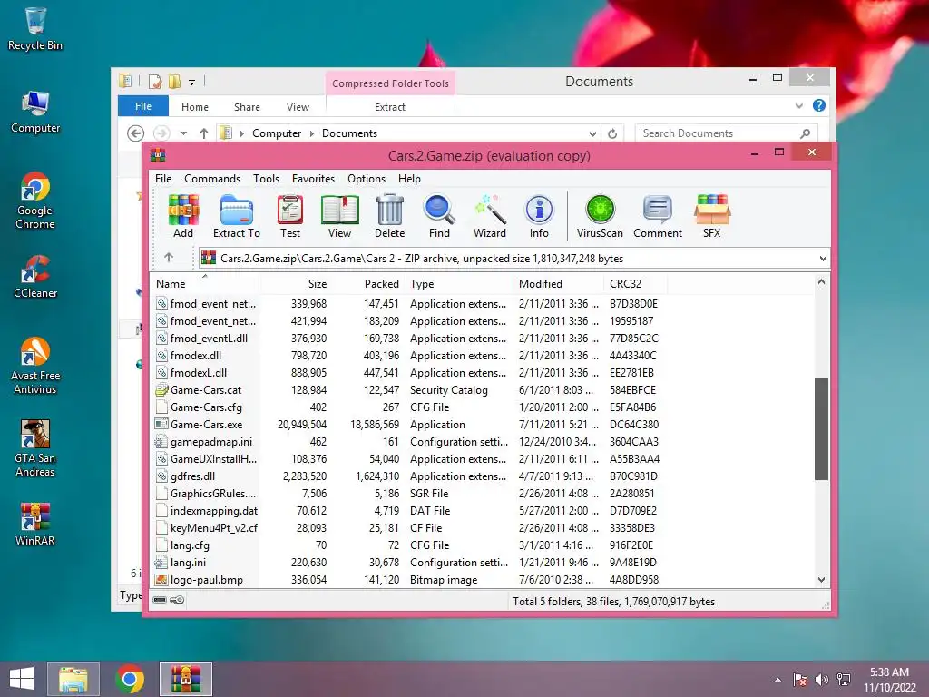Screen dimensions: 929x697
Task: Click the Delete trash can icon
Action: point(389,216)
